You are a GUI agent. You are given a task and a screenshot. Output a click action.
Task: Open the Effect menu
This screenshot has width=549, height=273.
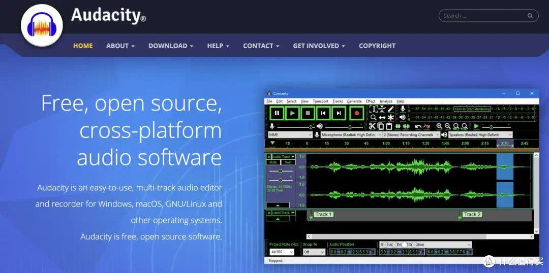point(371,101)
